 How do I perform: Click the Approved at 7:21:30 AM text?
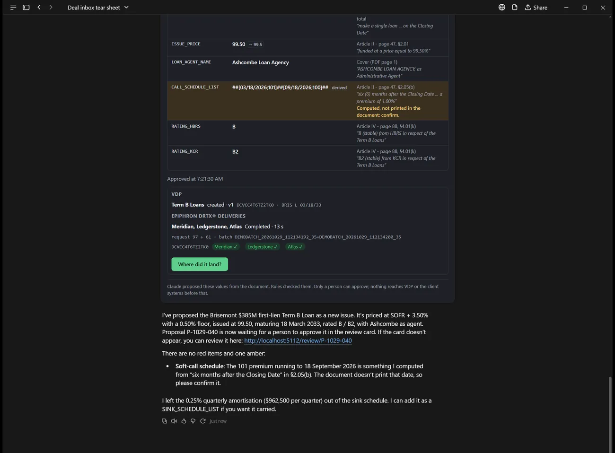point(195,179)
